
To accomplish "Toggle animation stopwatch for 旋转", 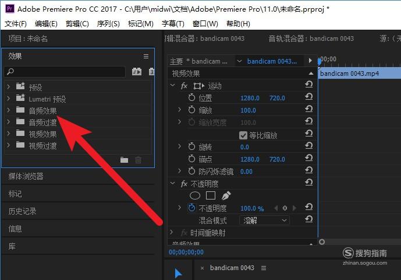I will [x=191, y=146].
